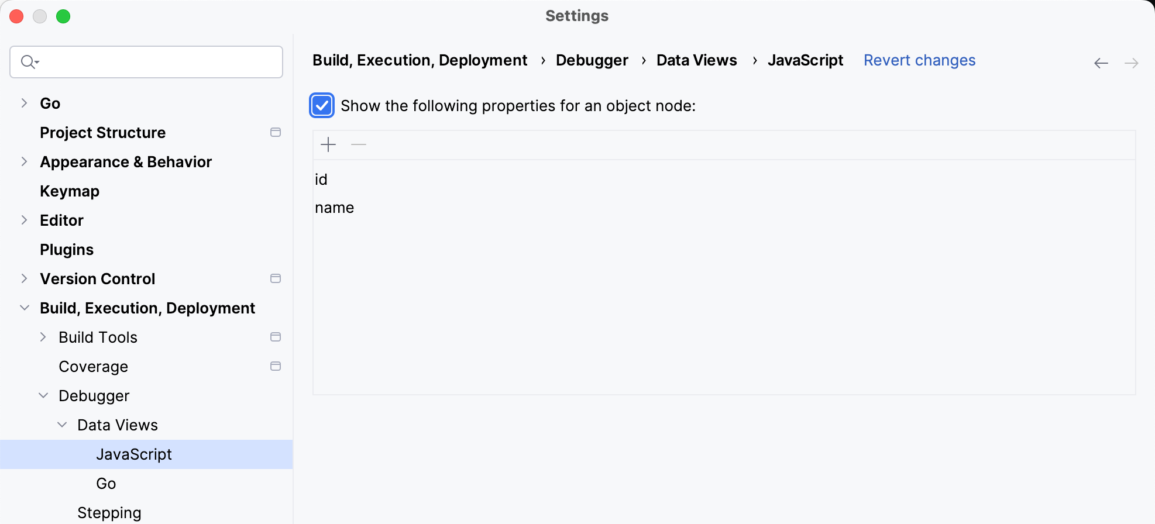Click the plus icon to add a property

pos(328,144)
